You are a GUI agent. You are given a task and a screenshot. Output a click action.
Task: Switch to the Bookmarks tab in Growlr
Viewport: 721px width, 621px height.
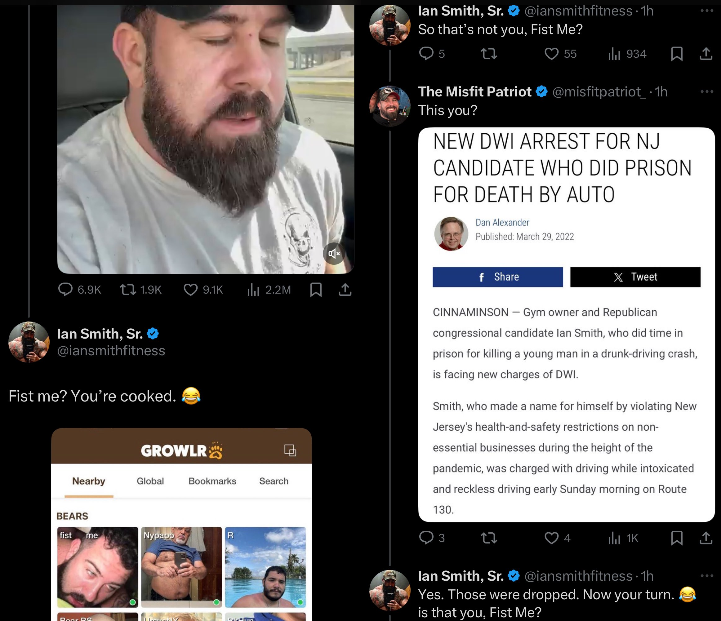click(212, 481)
